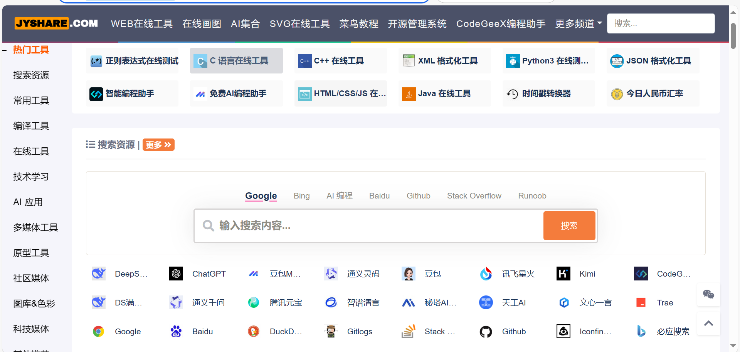Click the DeepSeek whale icon

99,274
